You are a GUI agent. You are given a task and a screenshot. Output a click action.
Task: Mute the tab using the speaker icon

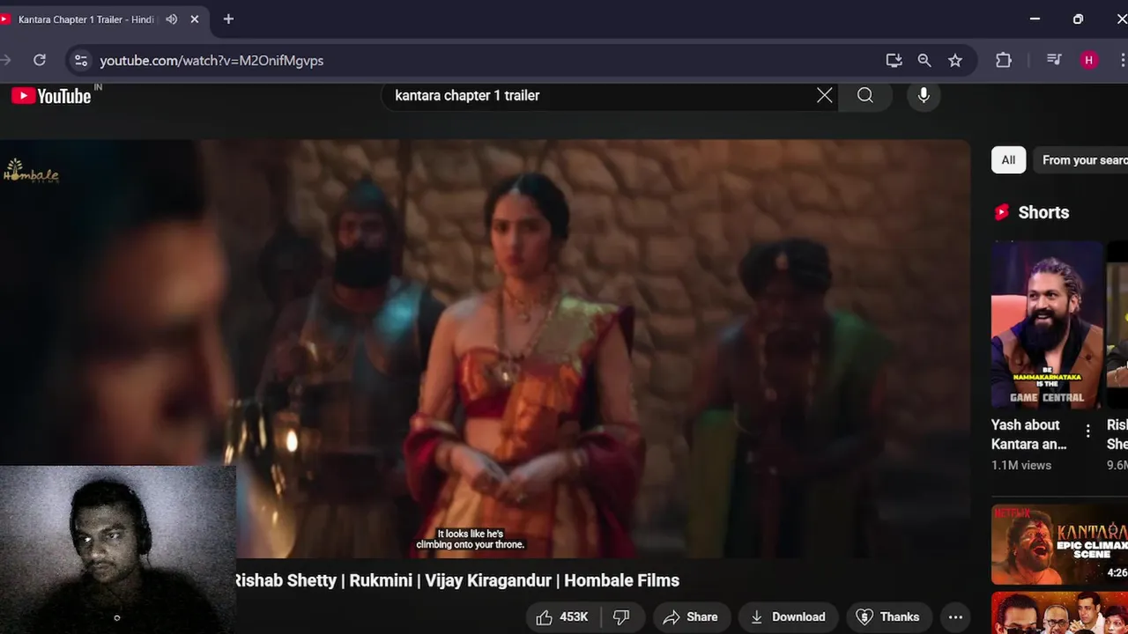click(171, 19)
